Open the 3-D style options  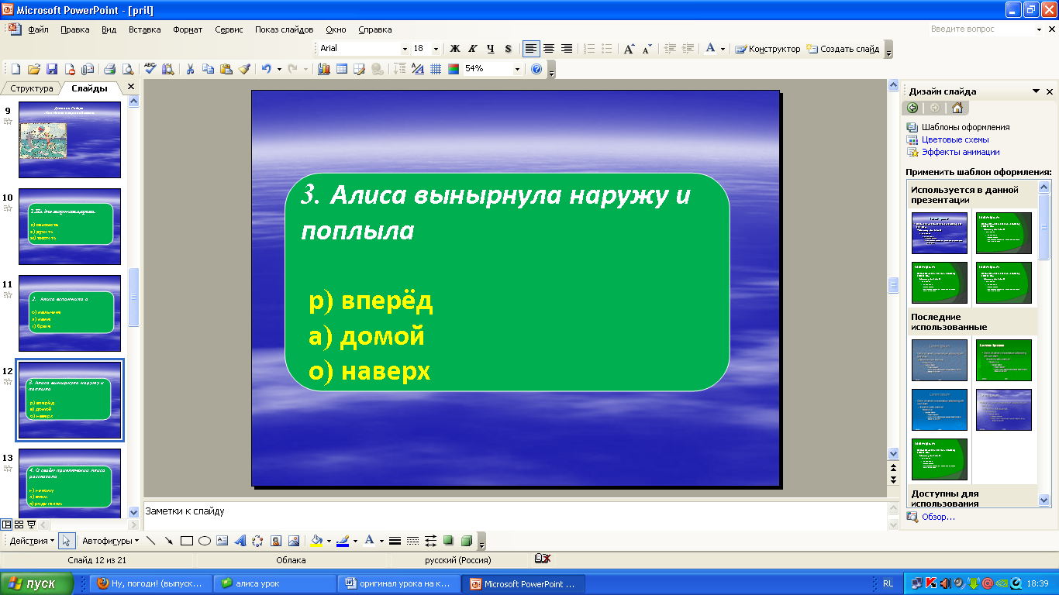[467, 541]
